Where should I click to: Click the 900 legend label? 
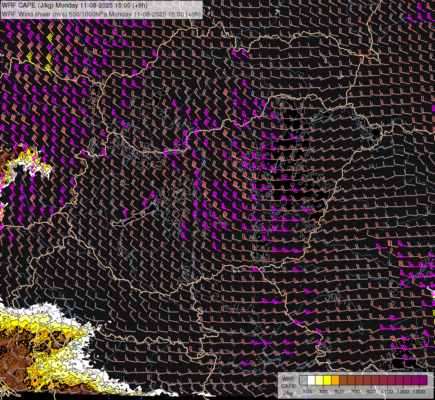[371, 392]
